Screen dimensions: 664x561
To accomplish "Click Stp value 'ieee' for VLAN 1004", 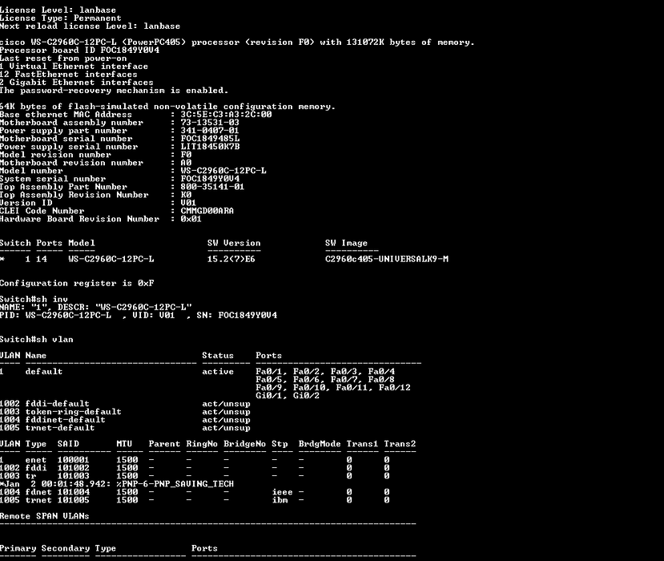I will coord(282,492).
